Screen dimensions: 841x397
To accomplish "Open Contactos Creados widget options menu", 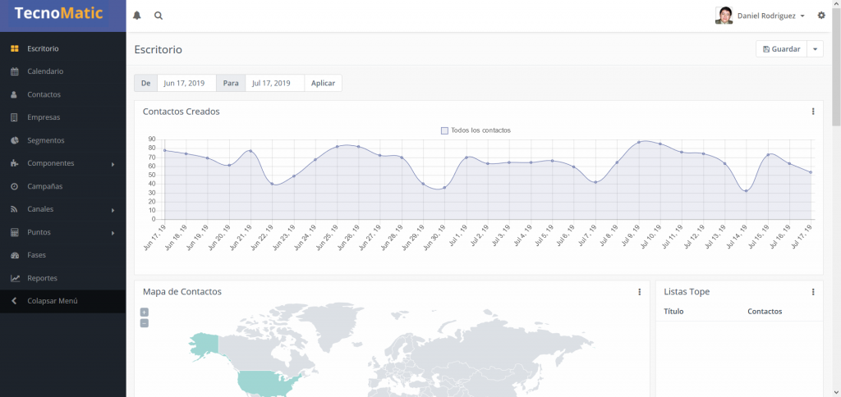I will [813, 112].
